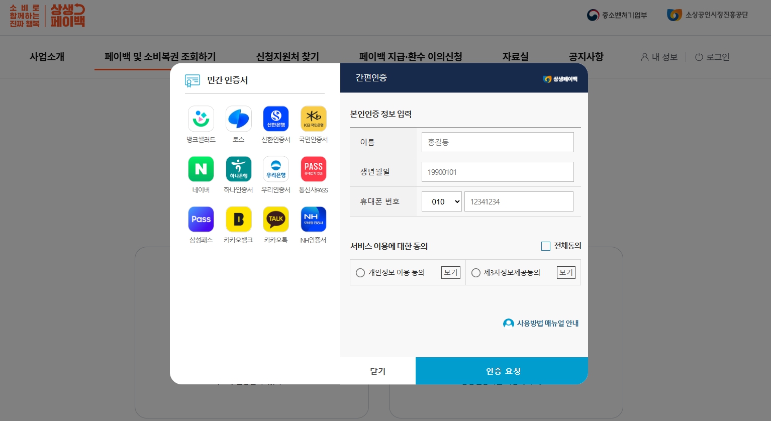This screenshot has height=421, width=771.
Task: Select the 하나인증서 icon
Action: pyautogui.click(x=239, y=169)
